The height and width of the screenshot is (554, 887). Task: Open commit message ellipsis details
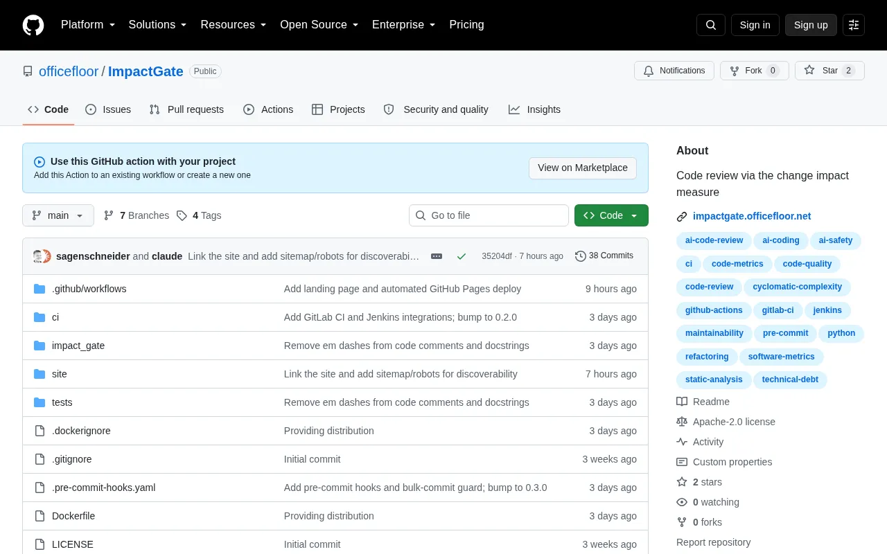tap(437, 256)
